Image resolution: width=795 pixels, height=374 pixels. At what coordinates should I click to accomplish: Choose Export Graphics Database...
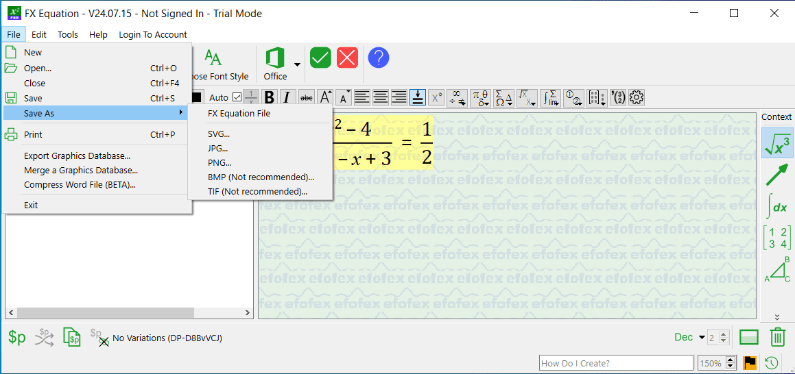tap(97, 155)
